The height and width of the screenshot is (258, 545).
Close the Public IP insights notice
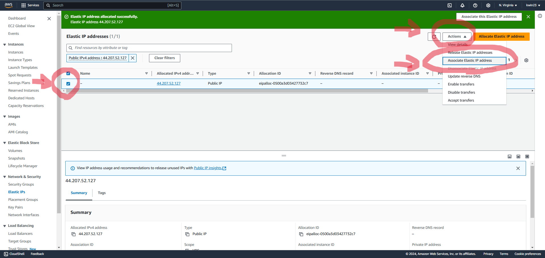click(x=518, y=168)
